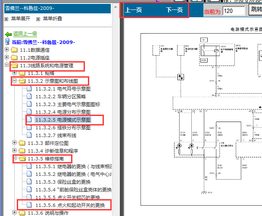Viewport: 262px width, 216px height.
Task: Open 11.3.5.6 点火和起动开关的更换
Action: point(70,205)
